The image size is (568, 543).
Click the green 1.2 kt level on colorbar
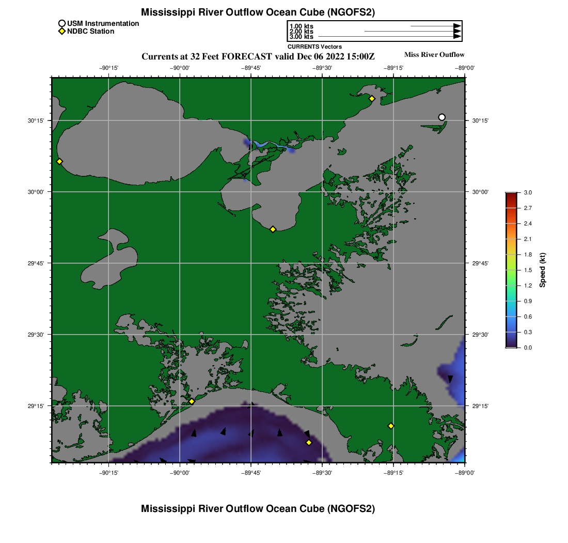point(511,285)
